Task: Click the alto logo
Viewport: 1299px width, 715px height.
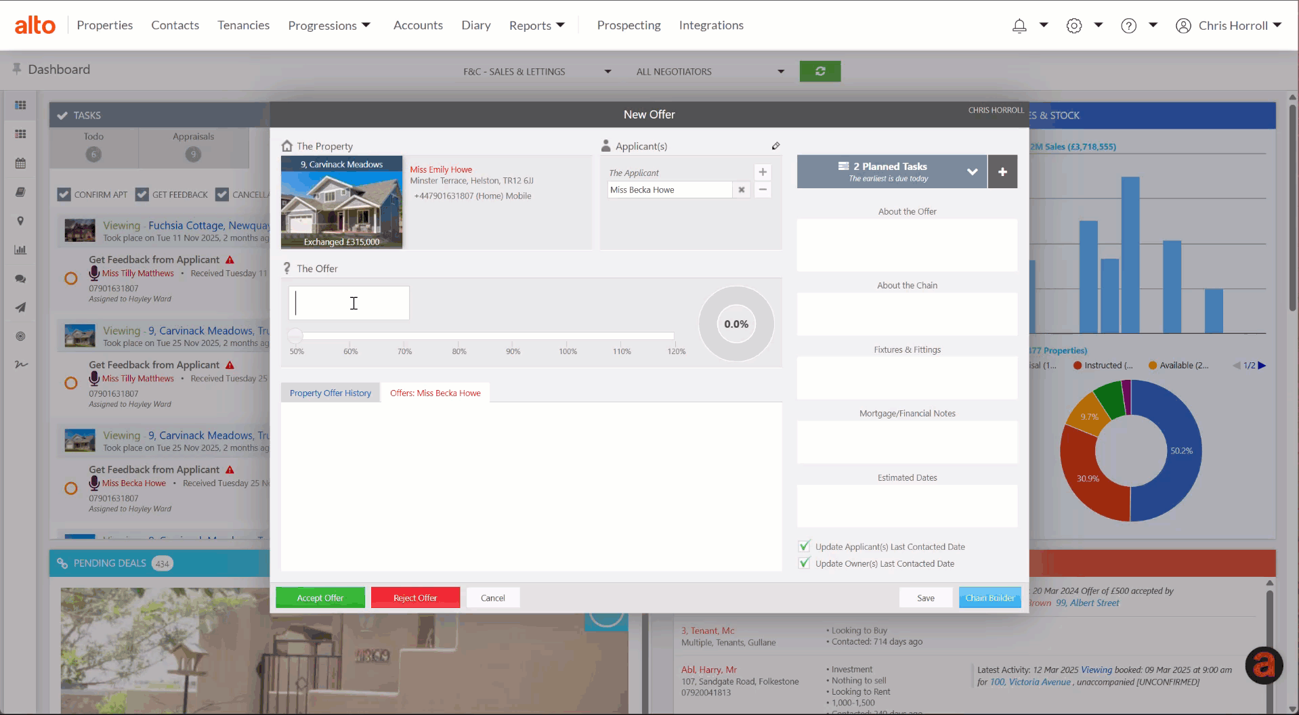Action: coord(35,25)
